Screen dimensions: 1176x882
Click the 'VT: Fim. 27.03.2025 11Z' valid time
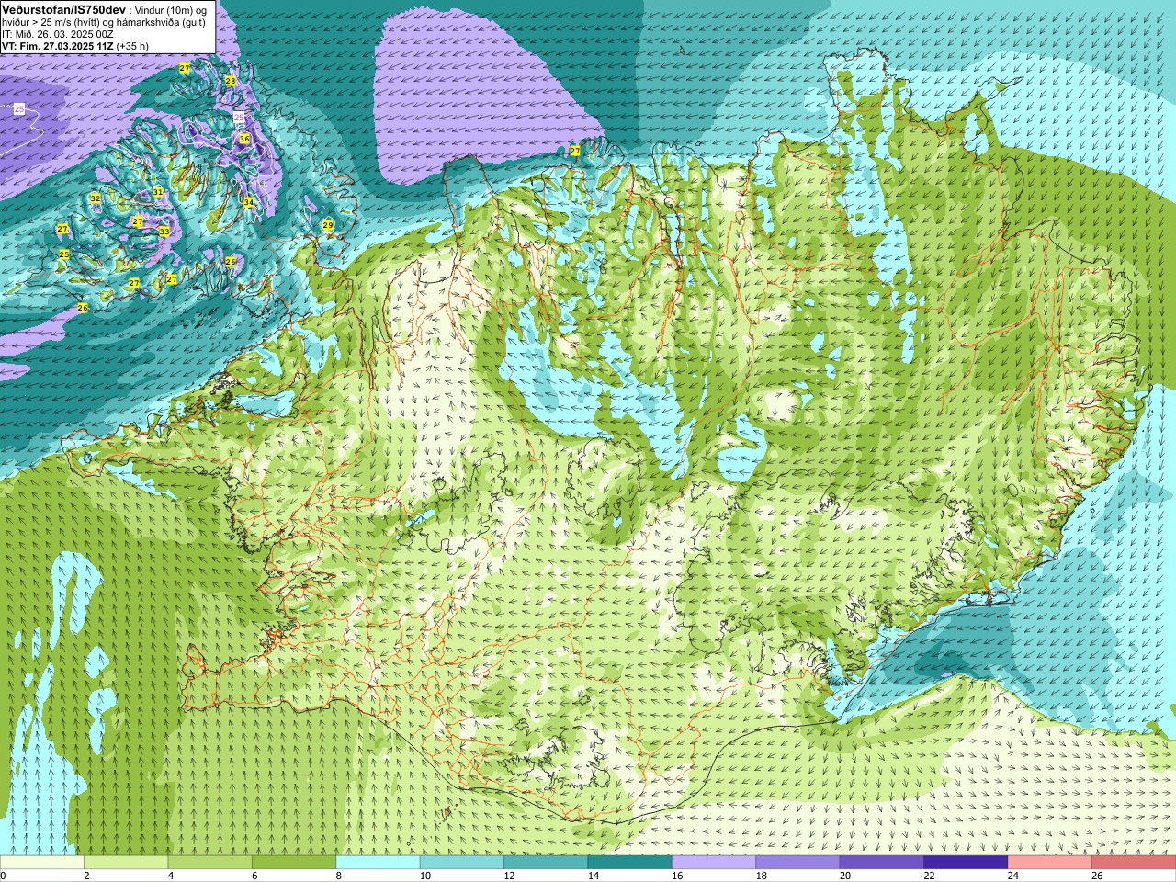pos(58,45)
